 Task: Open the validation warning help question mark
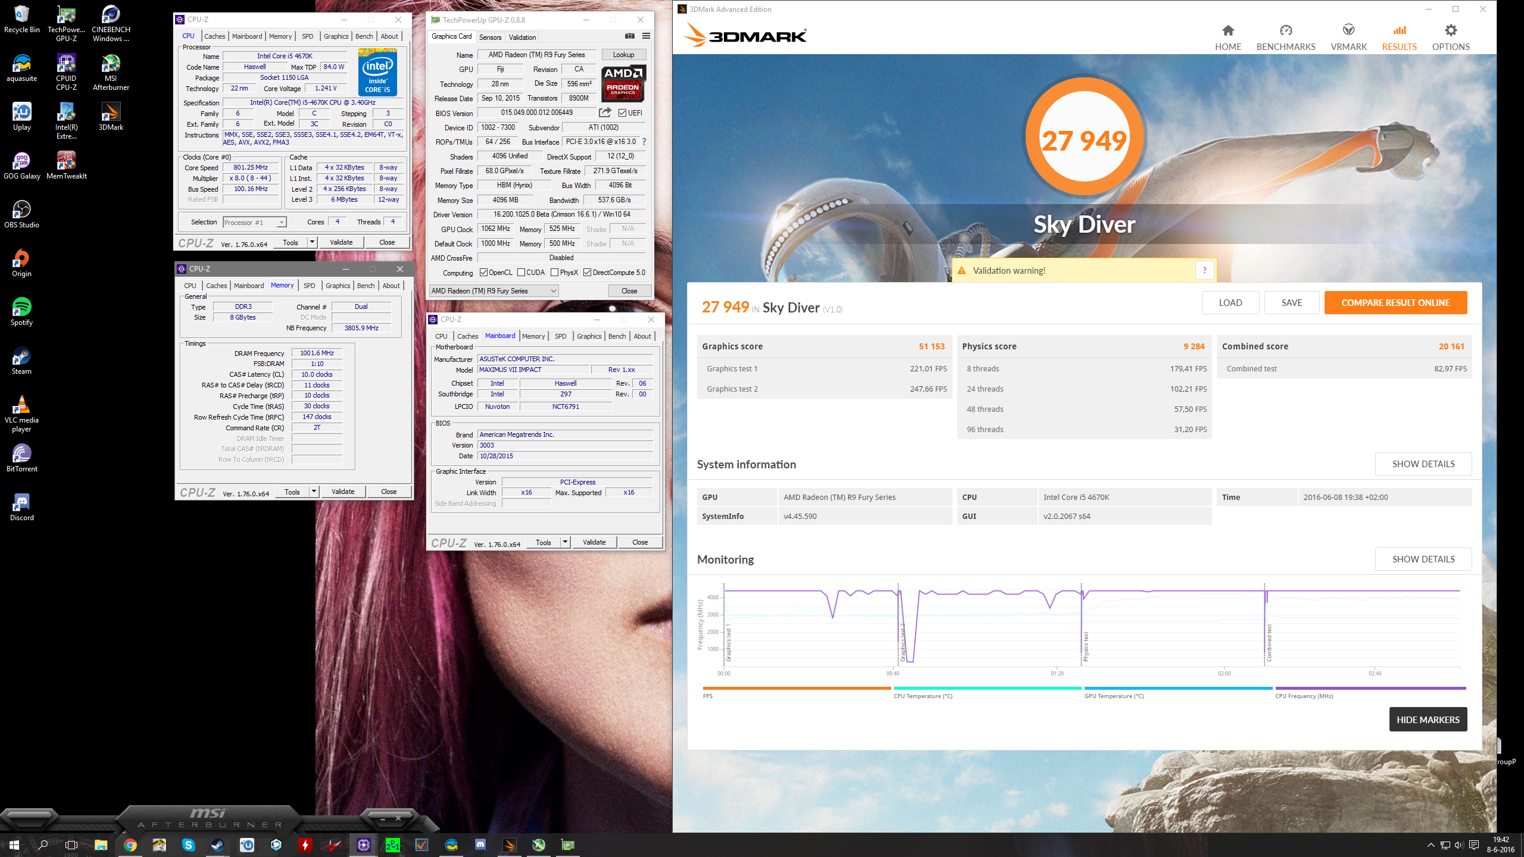(x=1204, y=270)
